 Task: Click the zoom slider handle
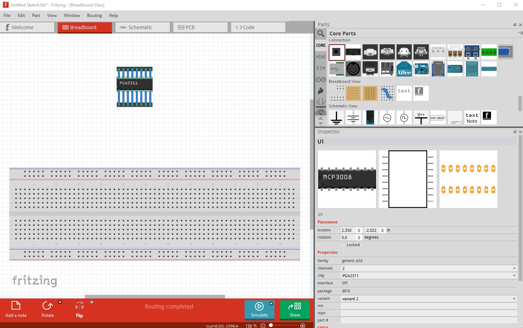coord(271,325)
